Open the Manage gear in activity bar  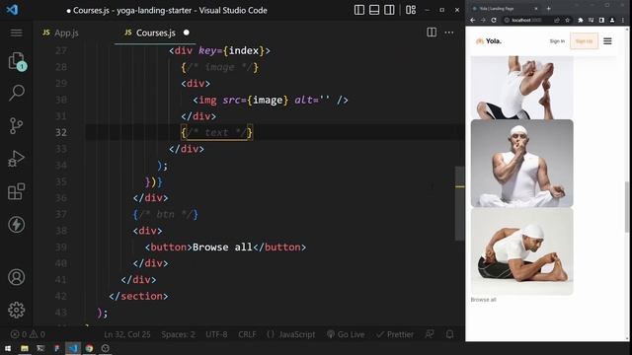[x=16, y=310]
